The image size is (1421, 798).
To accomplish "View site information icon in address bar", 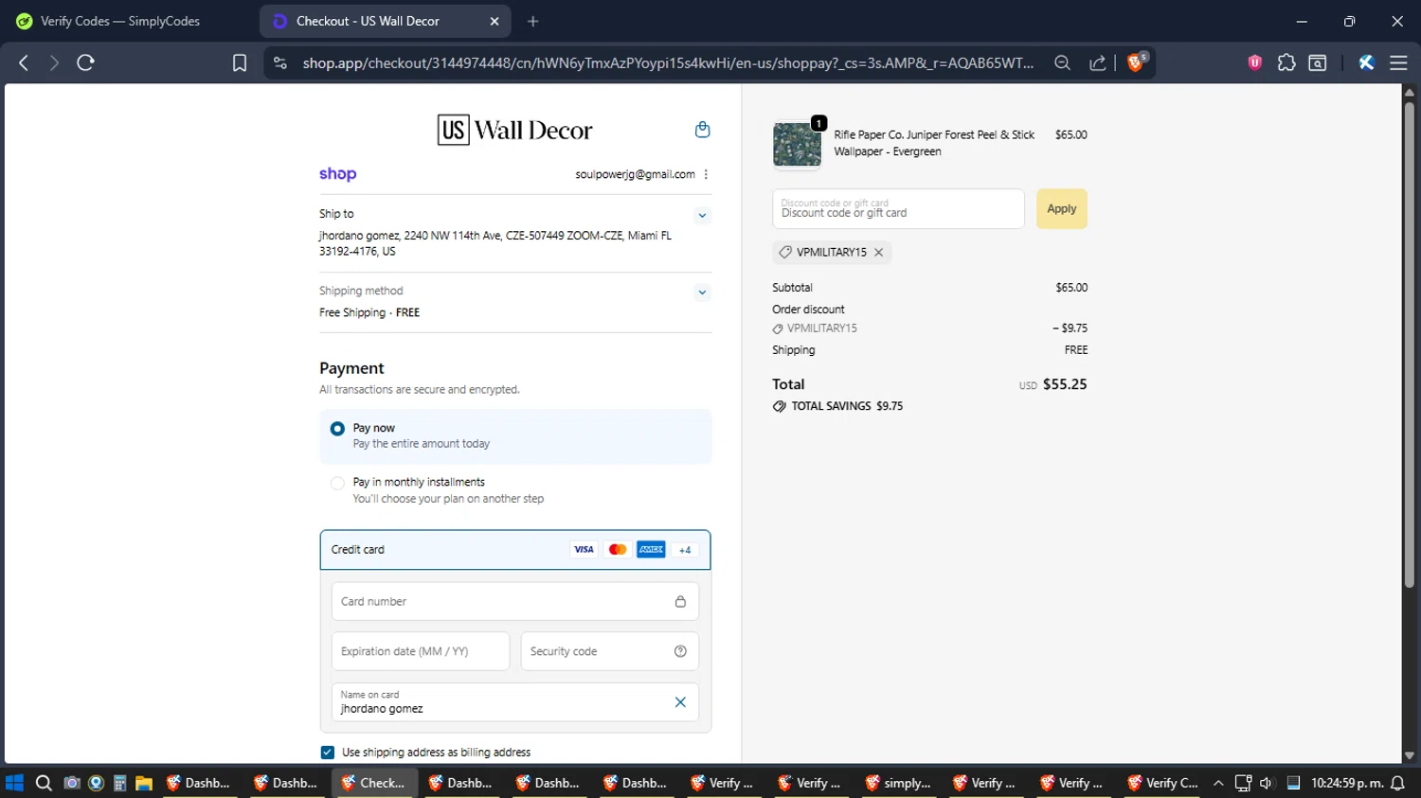I will click(x=279, y=62).
